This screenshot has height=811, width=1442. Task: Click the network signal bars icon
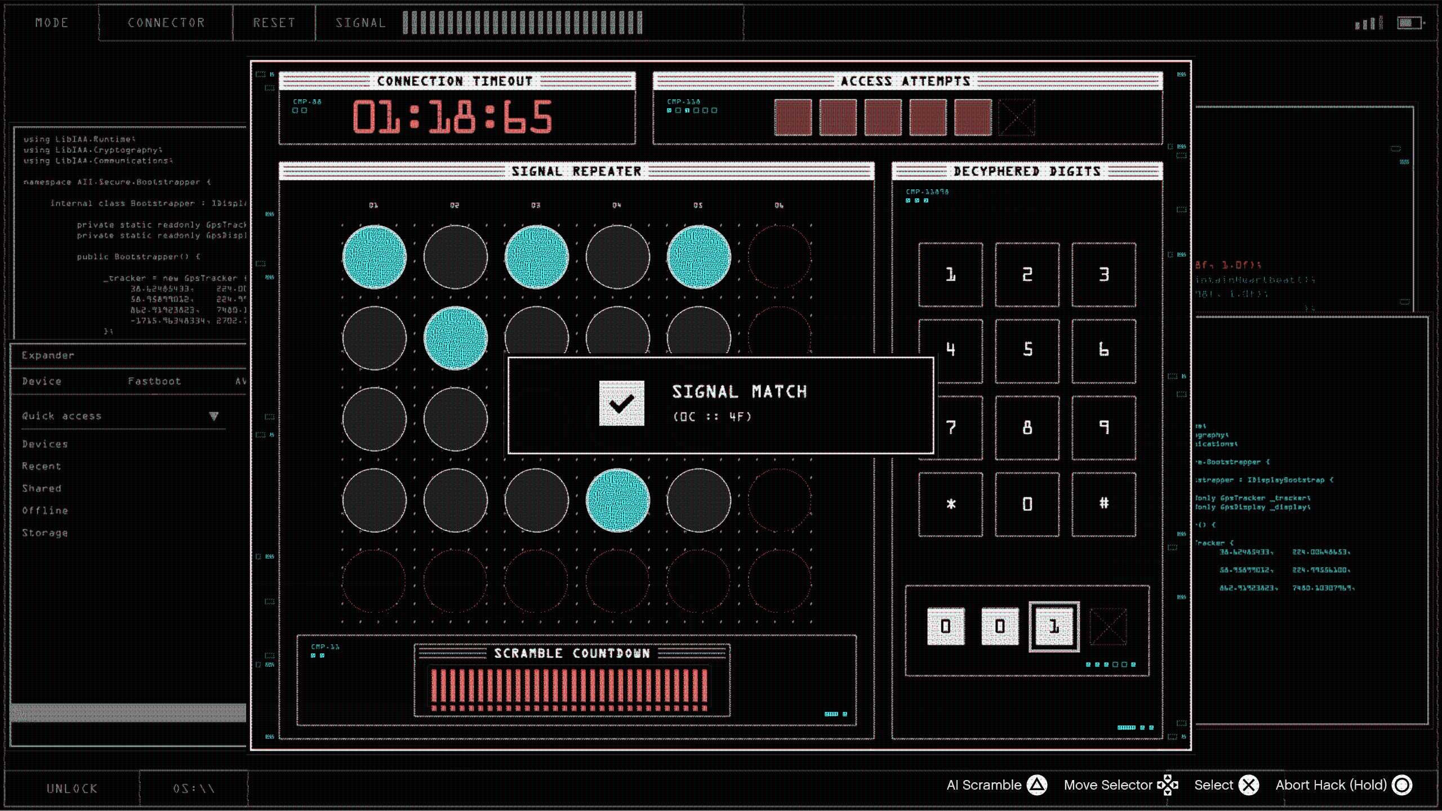coord(1368,23)
